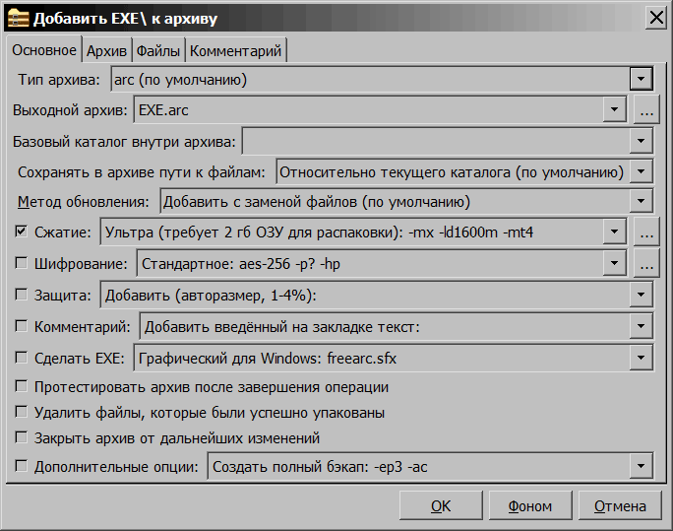Enable the Шифрование encryption checkbox

pyautogui.click(x=22, y=263)
